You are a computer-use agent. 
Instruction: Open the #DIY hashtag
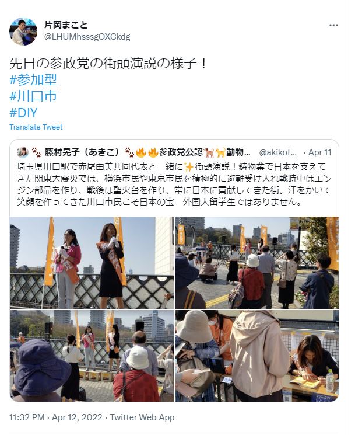tap(23, 113)
